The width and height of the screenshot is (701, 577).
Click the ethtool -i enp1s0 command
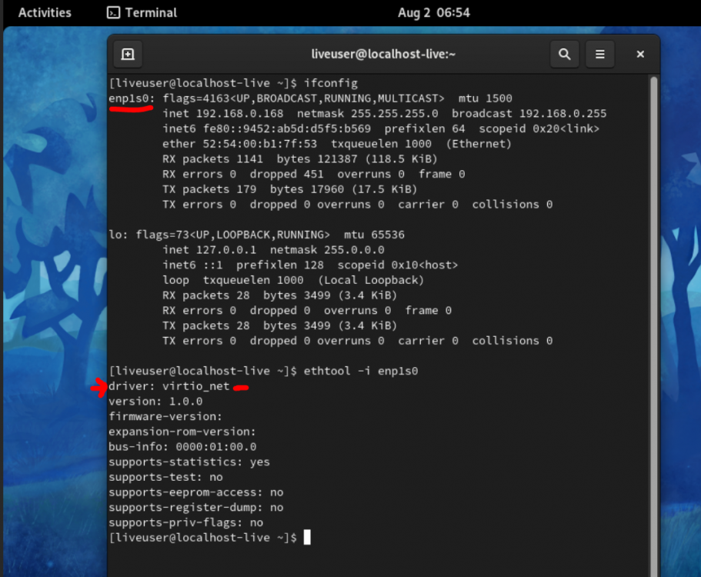[361, 371]
